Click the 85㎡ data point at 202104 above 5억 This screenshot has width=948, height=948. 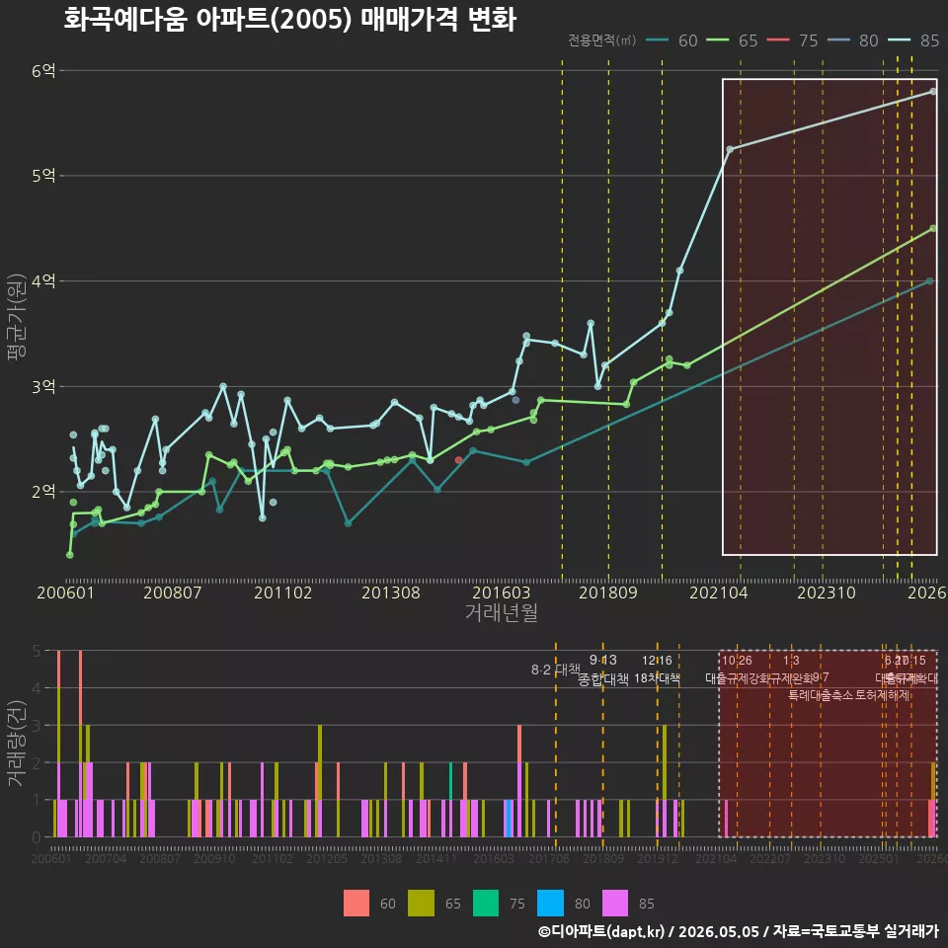[x=730, y=149]
